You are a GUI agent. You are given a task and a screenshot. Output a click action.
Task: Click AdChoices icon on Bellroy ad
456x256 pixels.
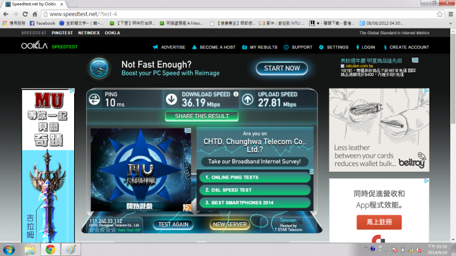(426, 91)
